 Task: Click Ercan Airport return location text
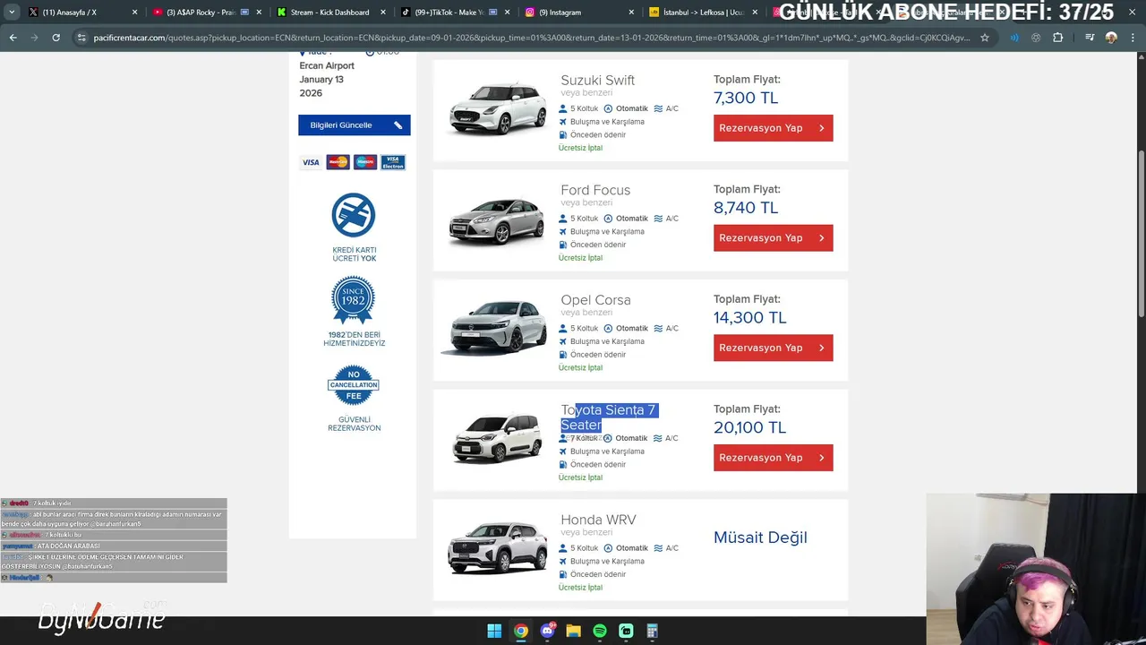click(327, 65)
